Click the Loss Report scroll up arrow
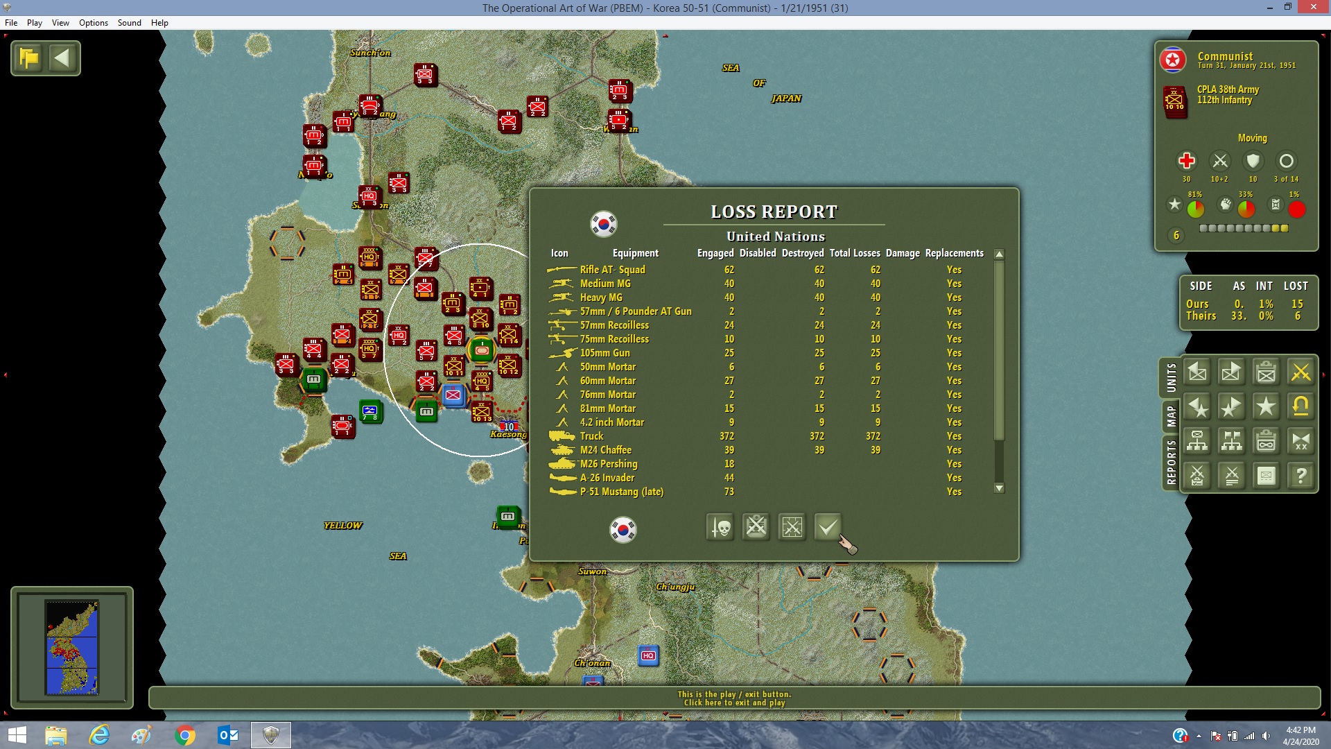The image size is (1331, 749). click(999, 255)
